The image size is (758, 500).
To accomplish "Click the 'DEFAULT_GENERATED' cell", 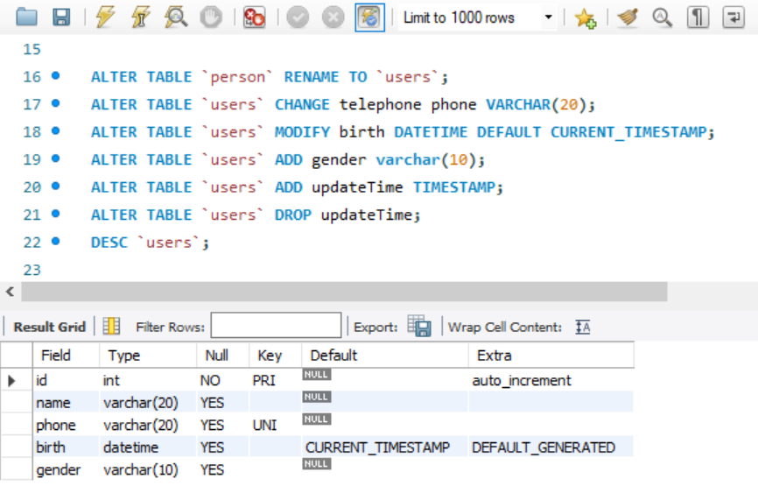I will (551, 447).
